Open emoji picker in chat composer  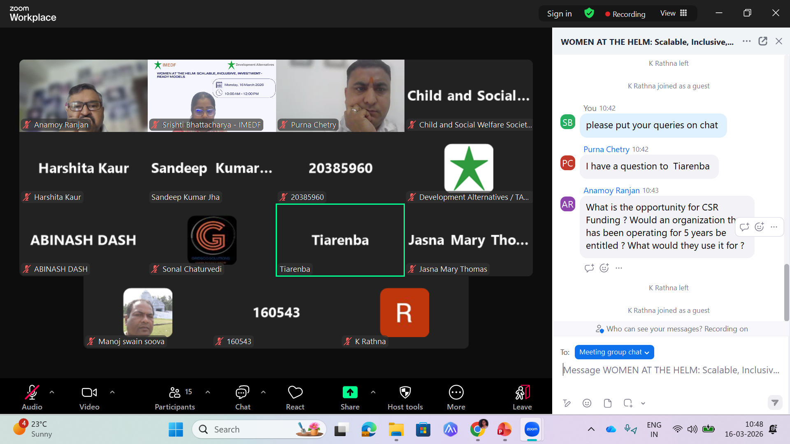coord(587,403)
